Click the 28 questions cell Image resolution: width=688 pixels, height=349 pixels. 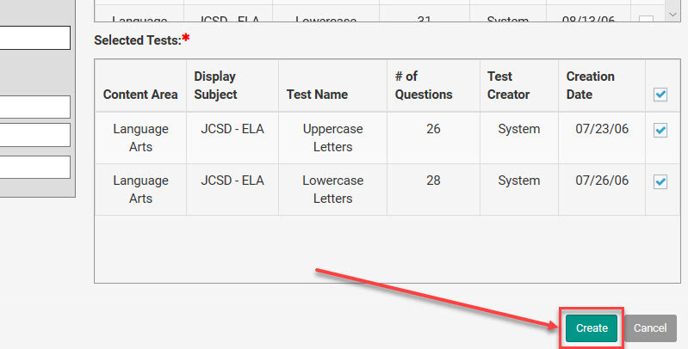(x=433, y=189)
